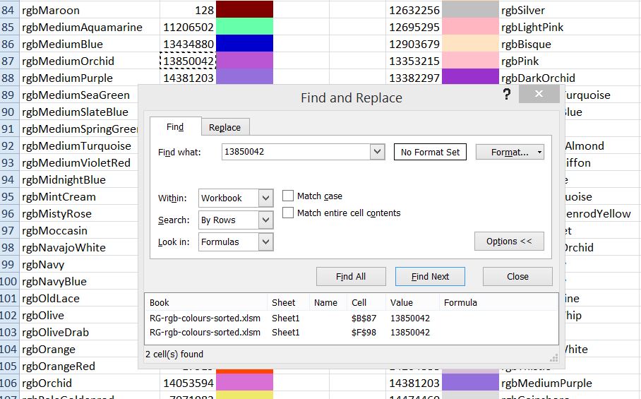This screenshot has width=641, height=399.
Task: Open the Within dropdown showing Workbook
Action: pyautogui.click(x=265, y=198)
